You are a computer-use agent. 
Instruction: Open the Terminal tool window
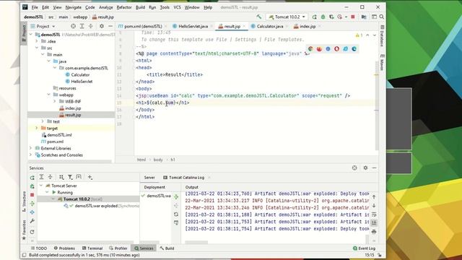click(x=92, y=248)
